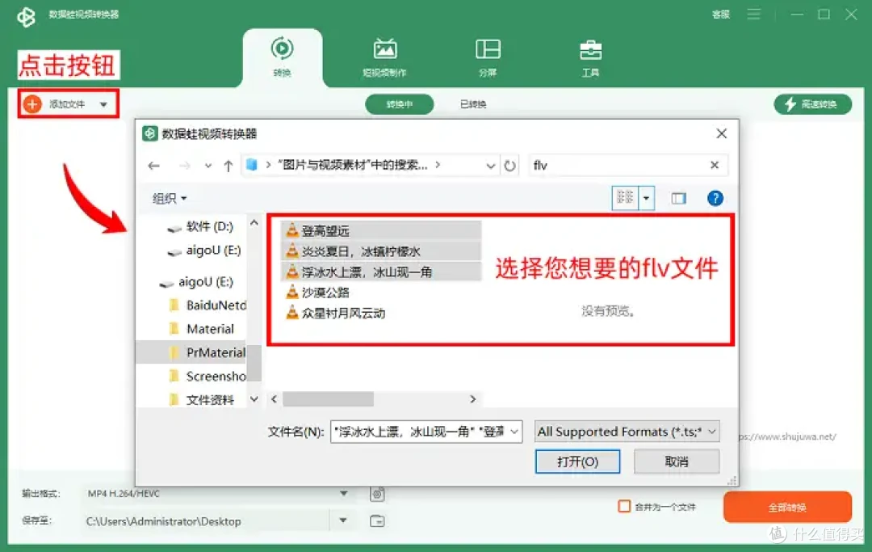Expand the file name dropdown

click(514, 432)
